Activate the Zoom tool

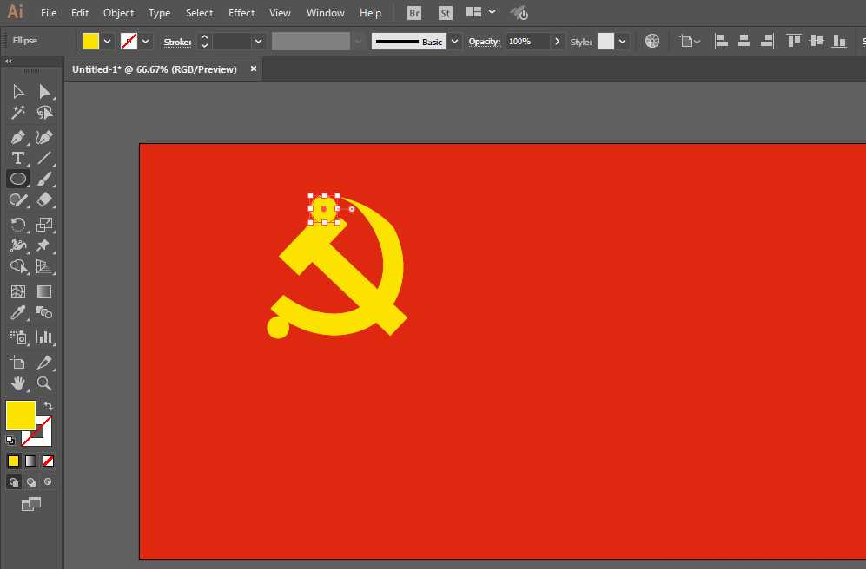(45, 383)
